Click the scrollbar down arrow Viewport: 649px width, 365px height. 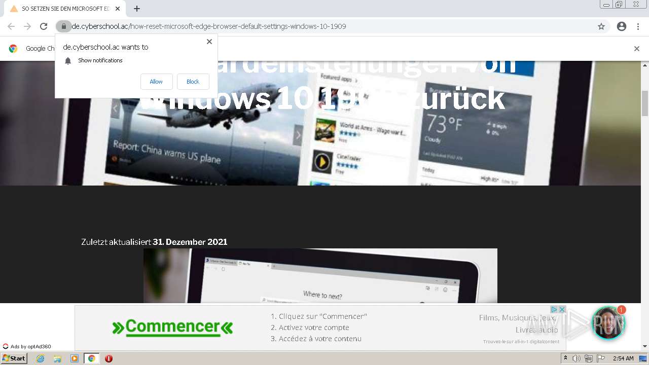click(x=645, y=346)
